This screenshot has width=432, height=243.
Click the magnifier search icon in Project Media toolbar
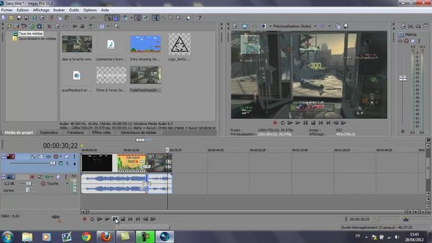click(117, 26)
